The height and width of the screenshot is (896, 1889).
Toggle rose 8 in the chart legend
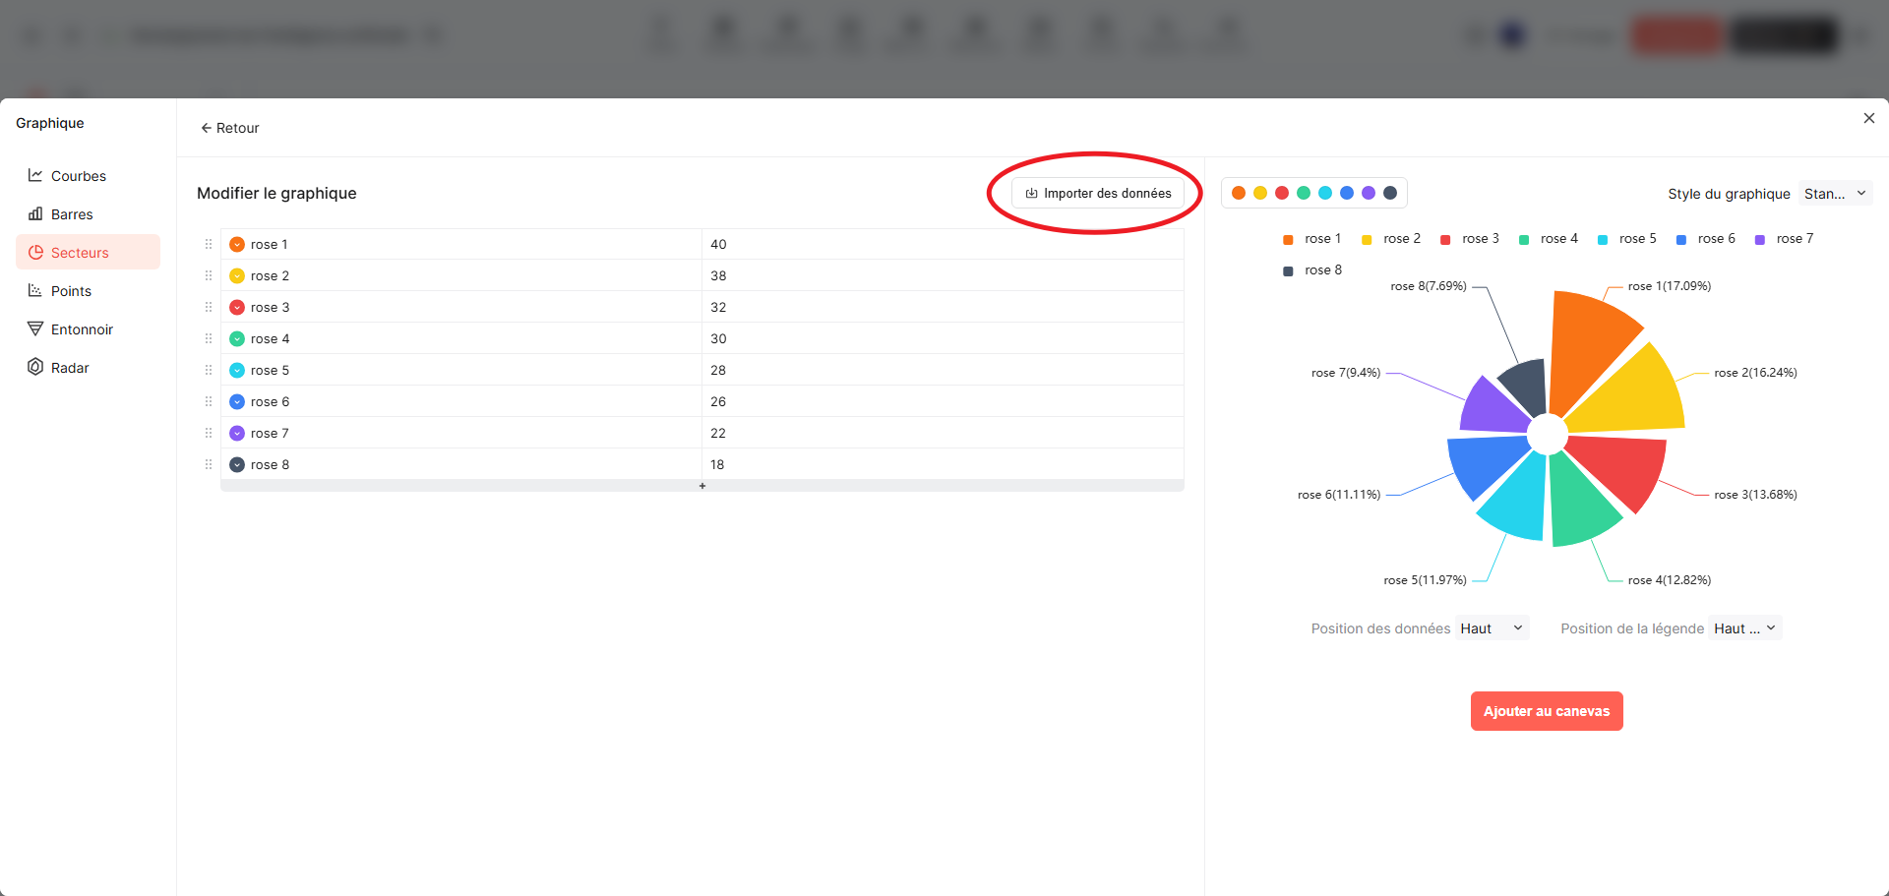[x=1312, y=270]
